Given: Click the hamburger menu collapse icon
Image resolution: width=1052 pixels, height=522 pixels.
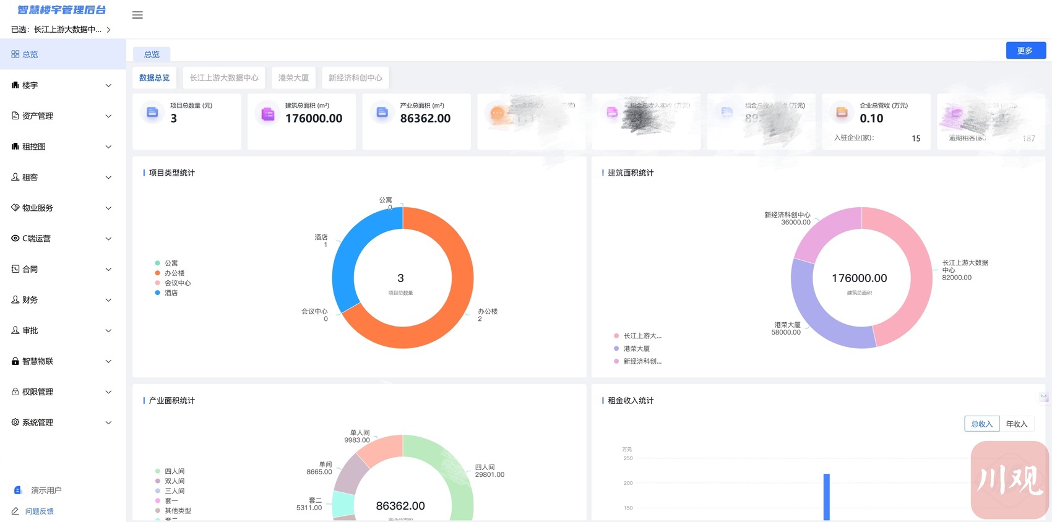Looking at the screenshot, I should click(137, 15).
